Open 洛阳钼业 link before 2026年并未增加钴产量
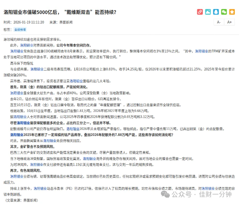243x207 pixels. click(x=73, y=129)
